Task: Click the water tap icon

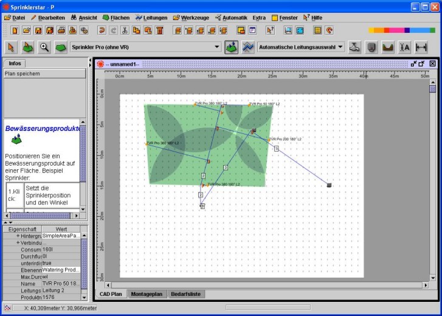Action: 355,47
